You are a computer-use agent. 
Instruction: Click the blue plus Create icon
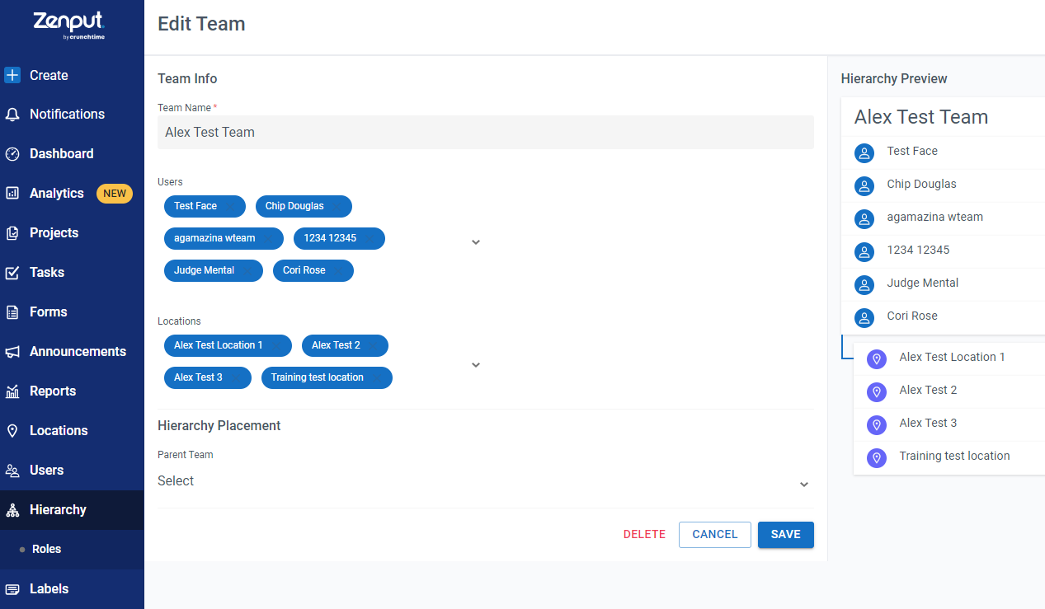pos(12,75)
